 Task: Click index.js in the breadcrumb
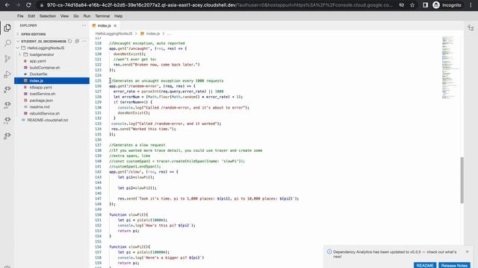coord(152,33)
